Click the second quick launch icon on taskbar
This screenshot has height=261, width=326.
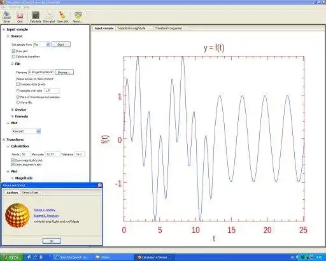pos(36,257)
